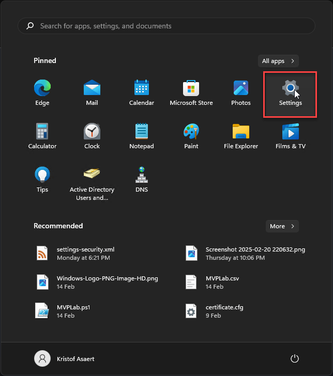Expand More recommended items

click(x=282, y=226)
